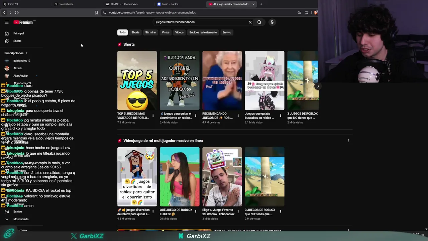This screenshot has height=241, width=428.
Task: Open options for 'TOP 5 JUEGOS MAS VISITADOS' short
Action: point(153,115)
